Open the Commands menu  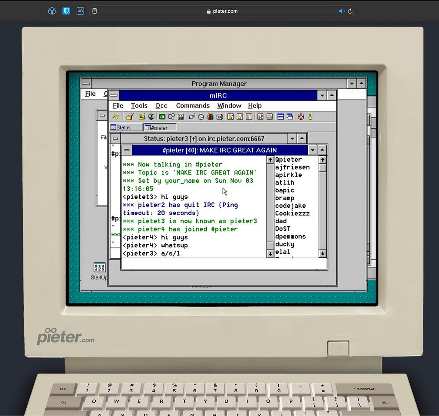pyautogui.click(x=193, y=105)
